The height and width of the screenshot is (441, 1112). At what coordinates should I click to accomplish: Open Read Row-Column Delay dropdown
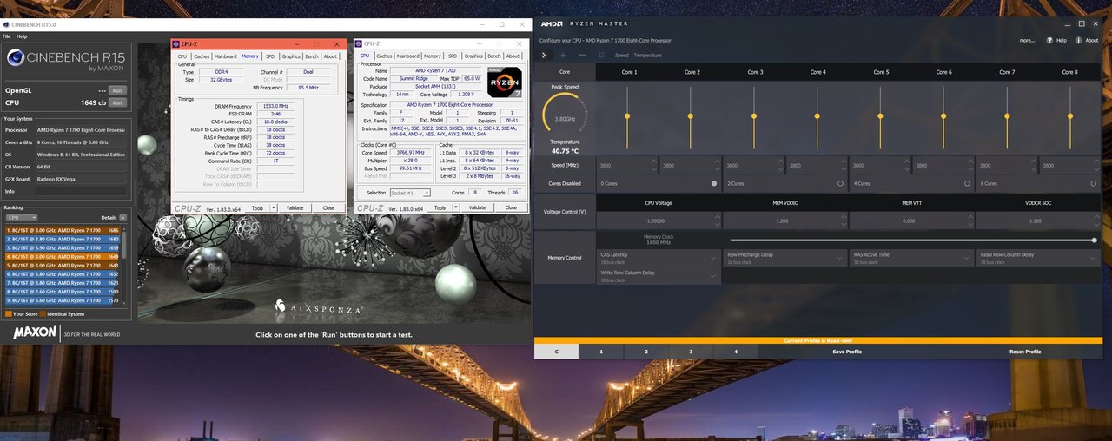coord(1038,257)
